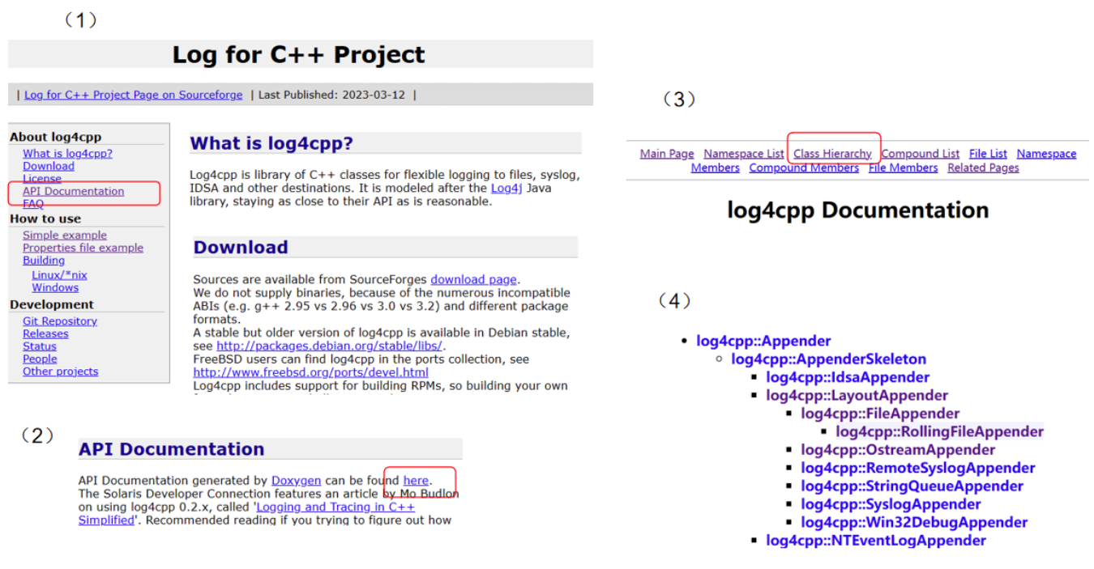Open the Other projects link
Viewport: 1094px width, 569px height.
(x=61, y=372)
